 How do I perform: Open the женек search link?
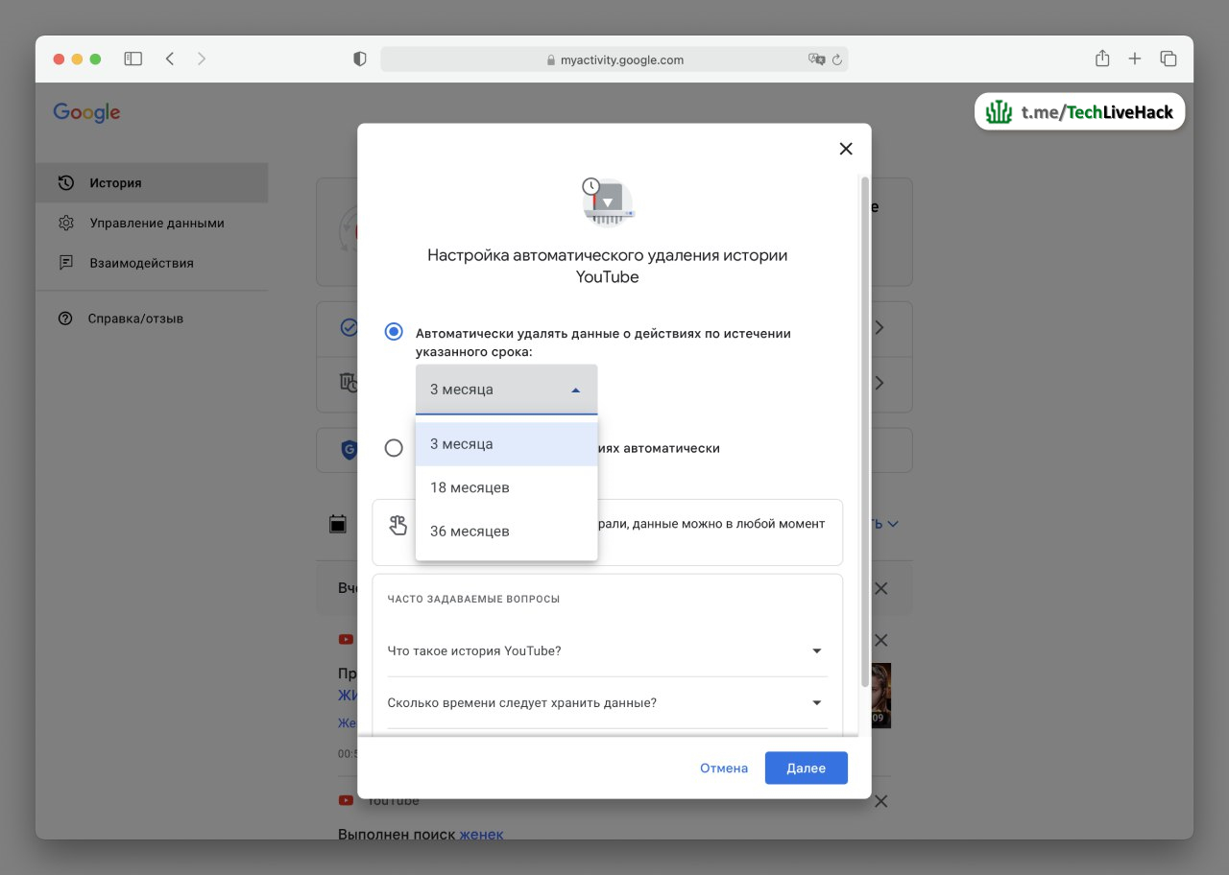481,834
